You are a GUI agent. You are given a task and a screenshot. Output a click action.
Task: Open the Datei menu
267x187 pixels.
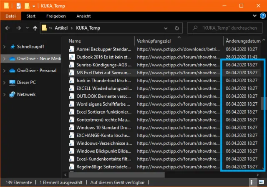point(10,16)
